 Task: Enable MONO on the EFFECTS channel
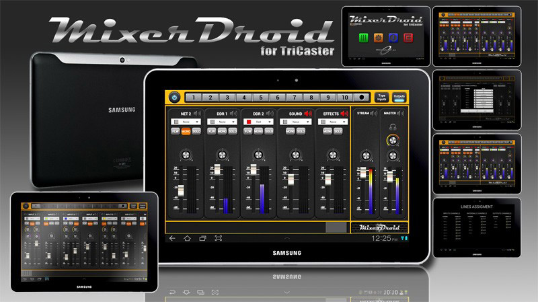pos(328,131)
